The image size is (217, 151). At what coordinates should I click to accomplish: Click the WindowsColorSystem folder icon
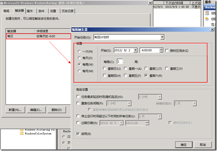[22, 133]
